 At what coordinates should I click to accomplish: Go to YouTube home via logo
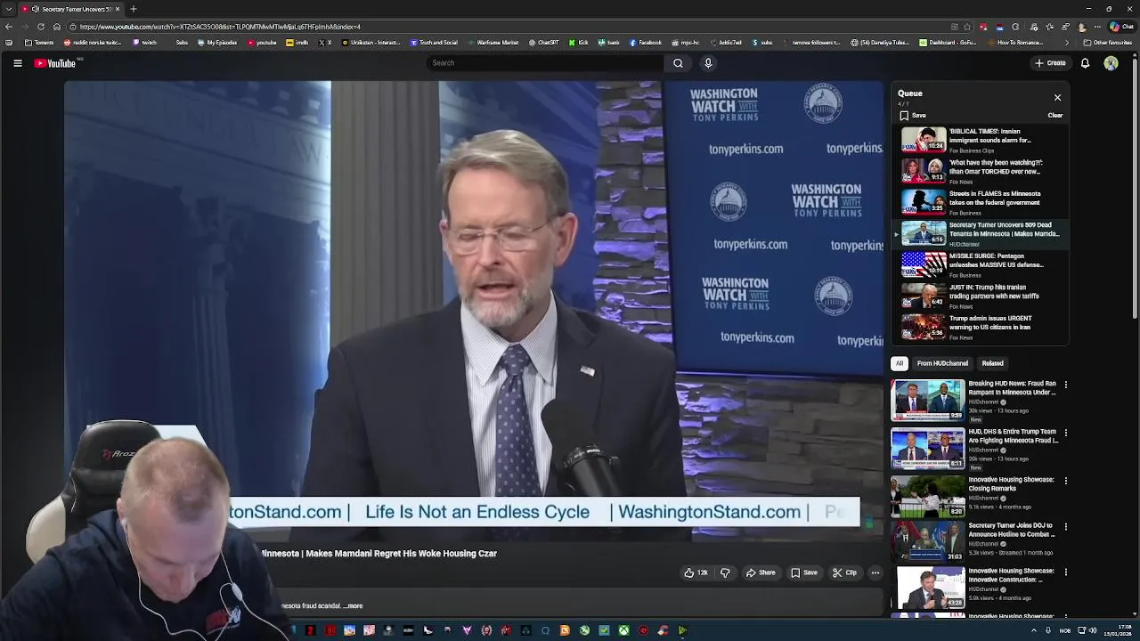[x=55, y=63]
